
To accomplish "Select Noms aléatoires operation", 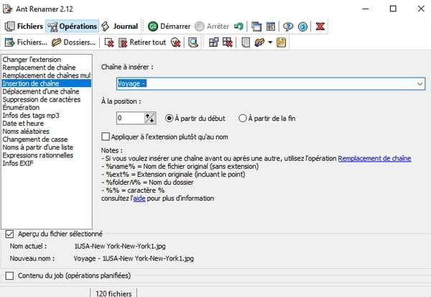I will coord(47,132).
